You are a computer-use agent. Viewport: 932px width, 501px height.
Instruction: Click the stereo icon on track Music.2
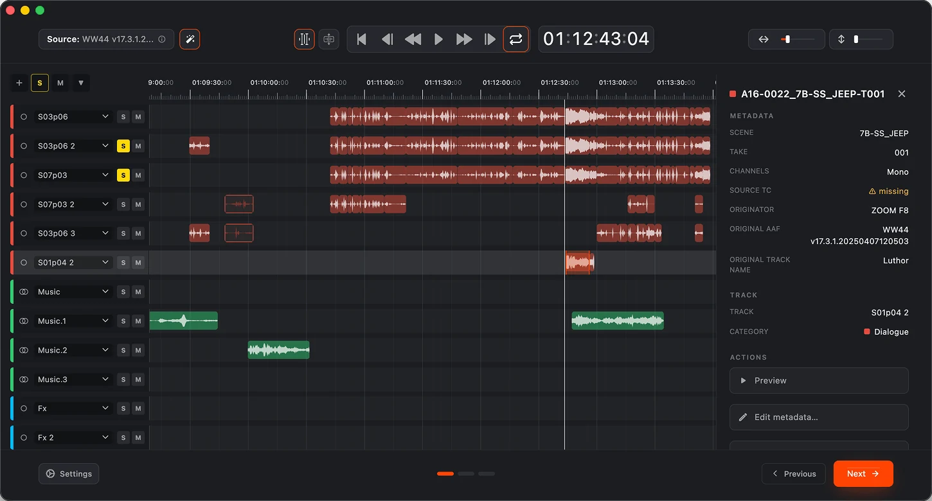tap(24, 350)
